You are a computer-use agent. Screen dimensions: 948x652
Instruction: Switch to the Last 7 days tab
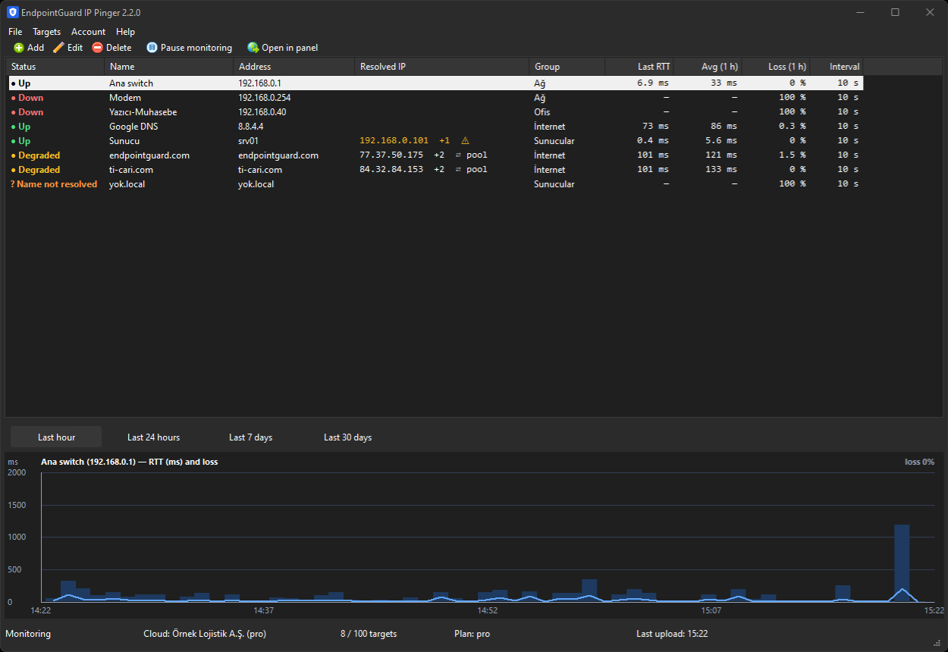[250, 437]
